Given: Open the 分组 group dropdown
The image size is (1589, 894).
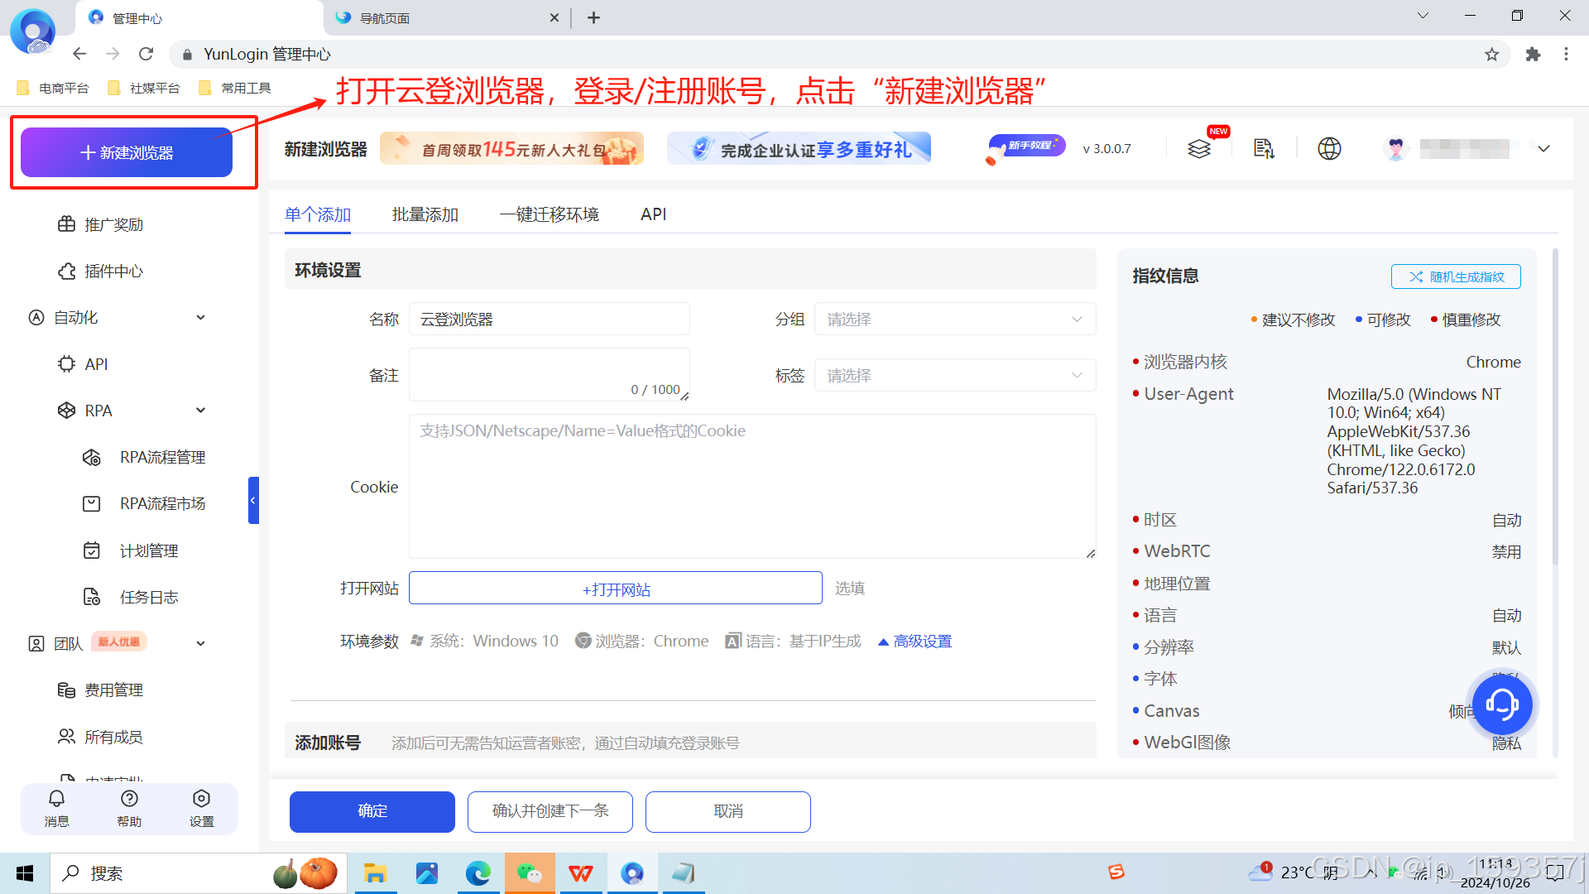Looking at the screenshot, I should point(954,320).
